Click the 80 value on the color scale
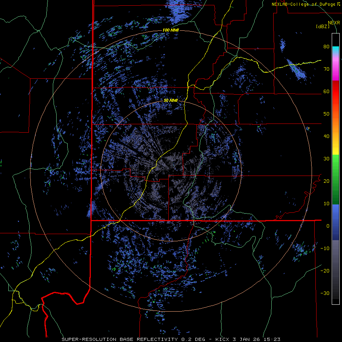The image size is (342, 342). pos(326,47)
